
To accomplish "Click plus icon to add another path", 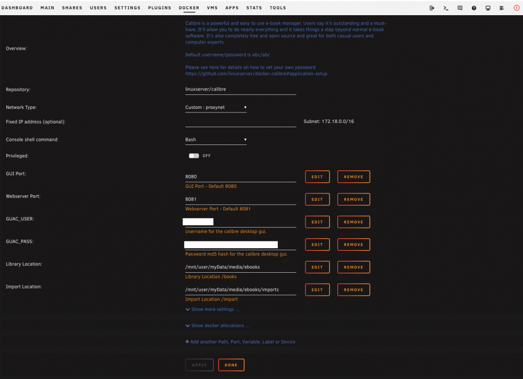I will coord(187,342).
